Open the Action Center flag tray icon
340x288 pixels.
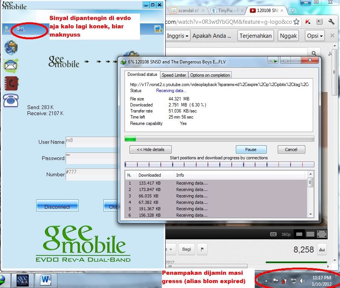[x=275, y=281]
